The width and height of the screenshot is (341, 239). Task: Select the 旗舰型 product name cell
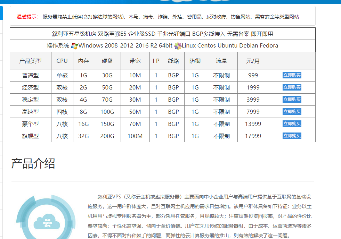tap(30, 136)
